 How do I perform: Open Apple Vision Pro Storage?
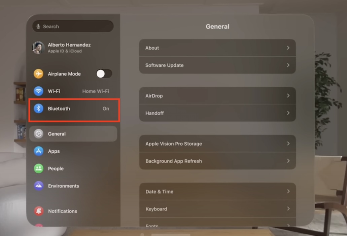pyautogui.click(x=217, y=144)
